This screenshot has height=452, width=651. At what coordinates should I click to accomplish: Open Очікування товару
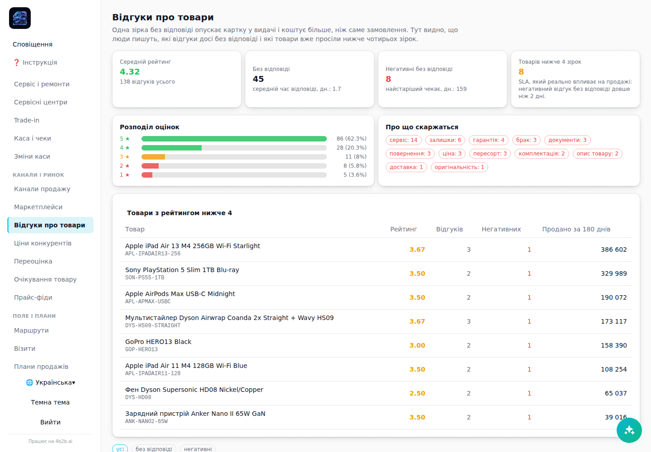(50, 279)
